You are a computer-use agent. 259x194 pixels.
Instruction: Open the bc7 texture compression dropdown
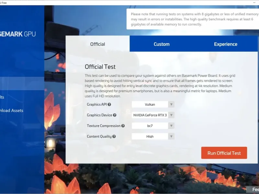coord(150,126)
